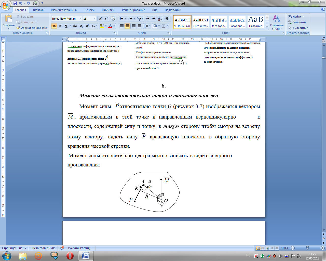
Task: Click Число слов word count status
Action: pyautogui.click(x=43, y=248)
